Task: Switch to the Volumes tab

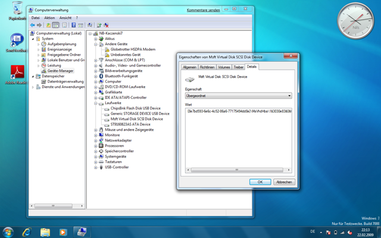Action: [224, 67]
